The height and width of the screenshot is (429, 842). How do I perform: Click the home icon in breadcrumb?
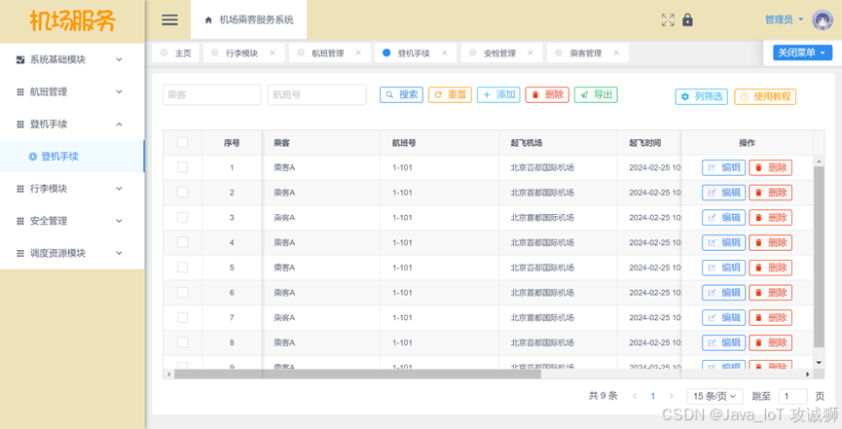coord(208,20)
